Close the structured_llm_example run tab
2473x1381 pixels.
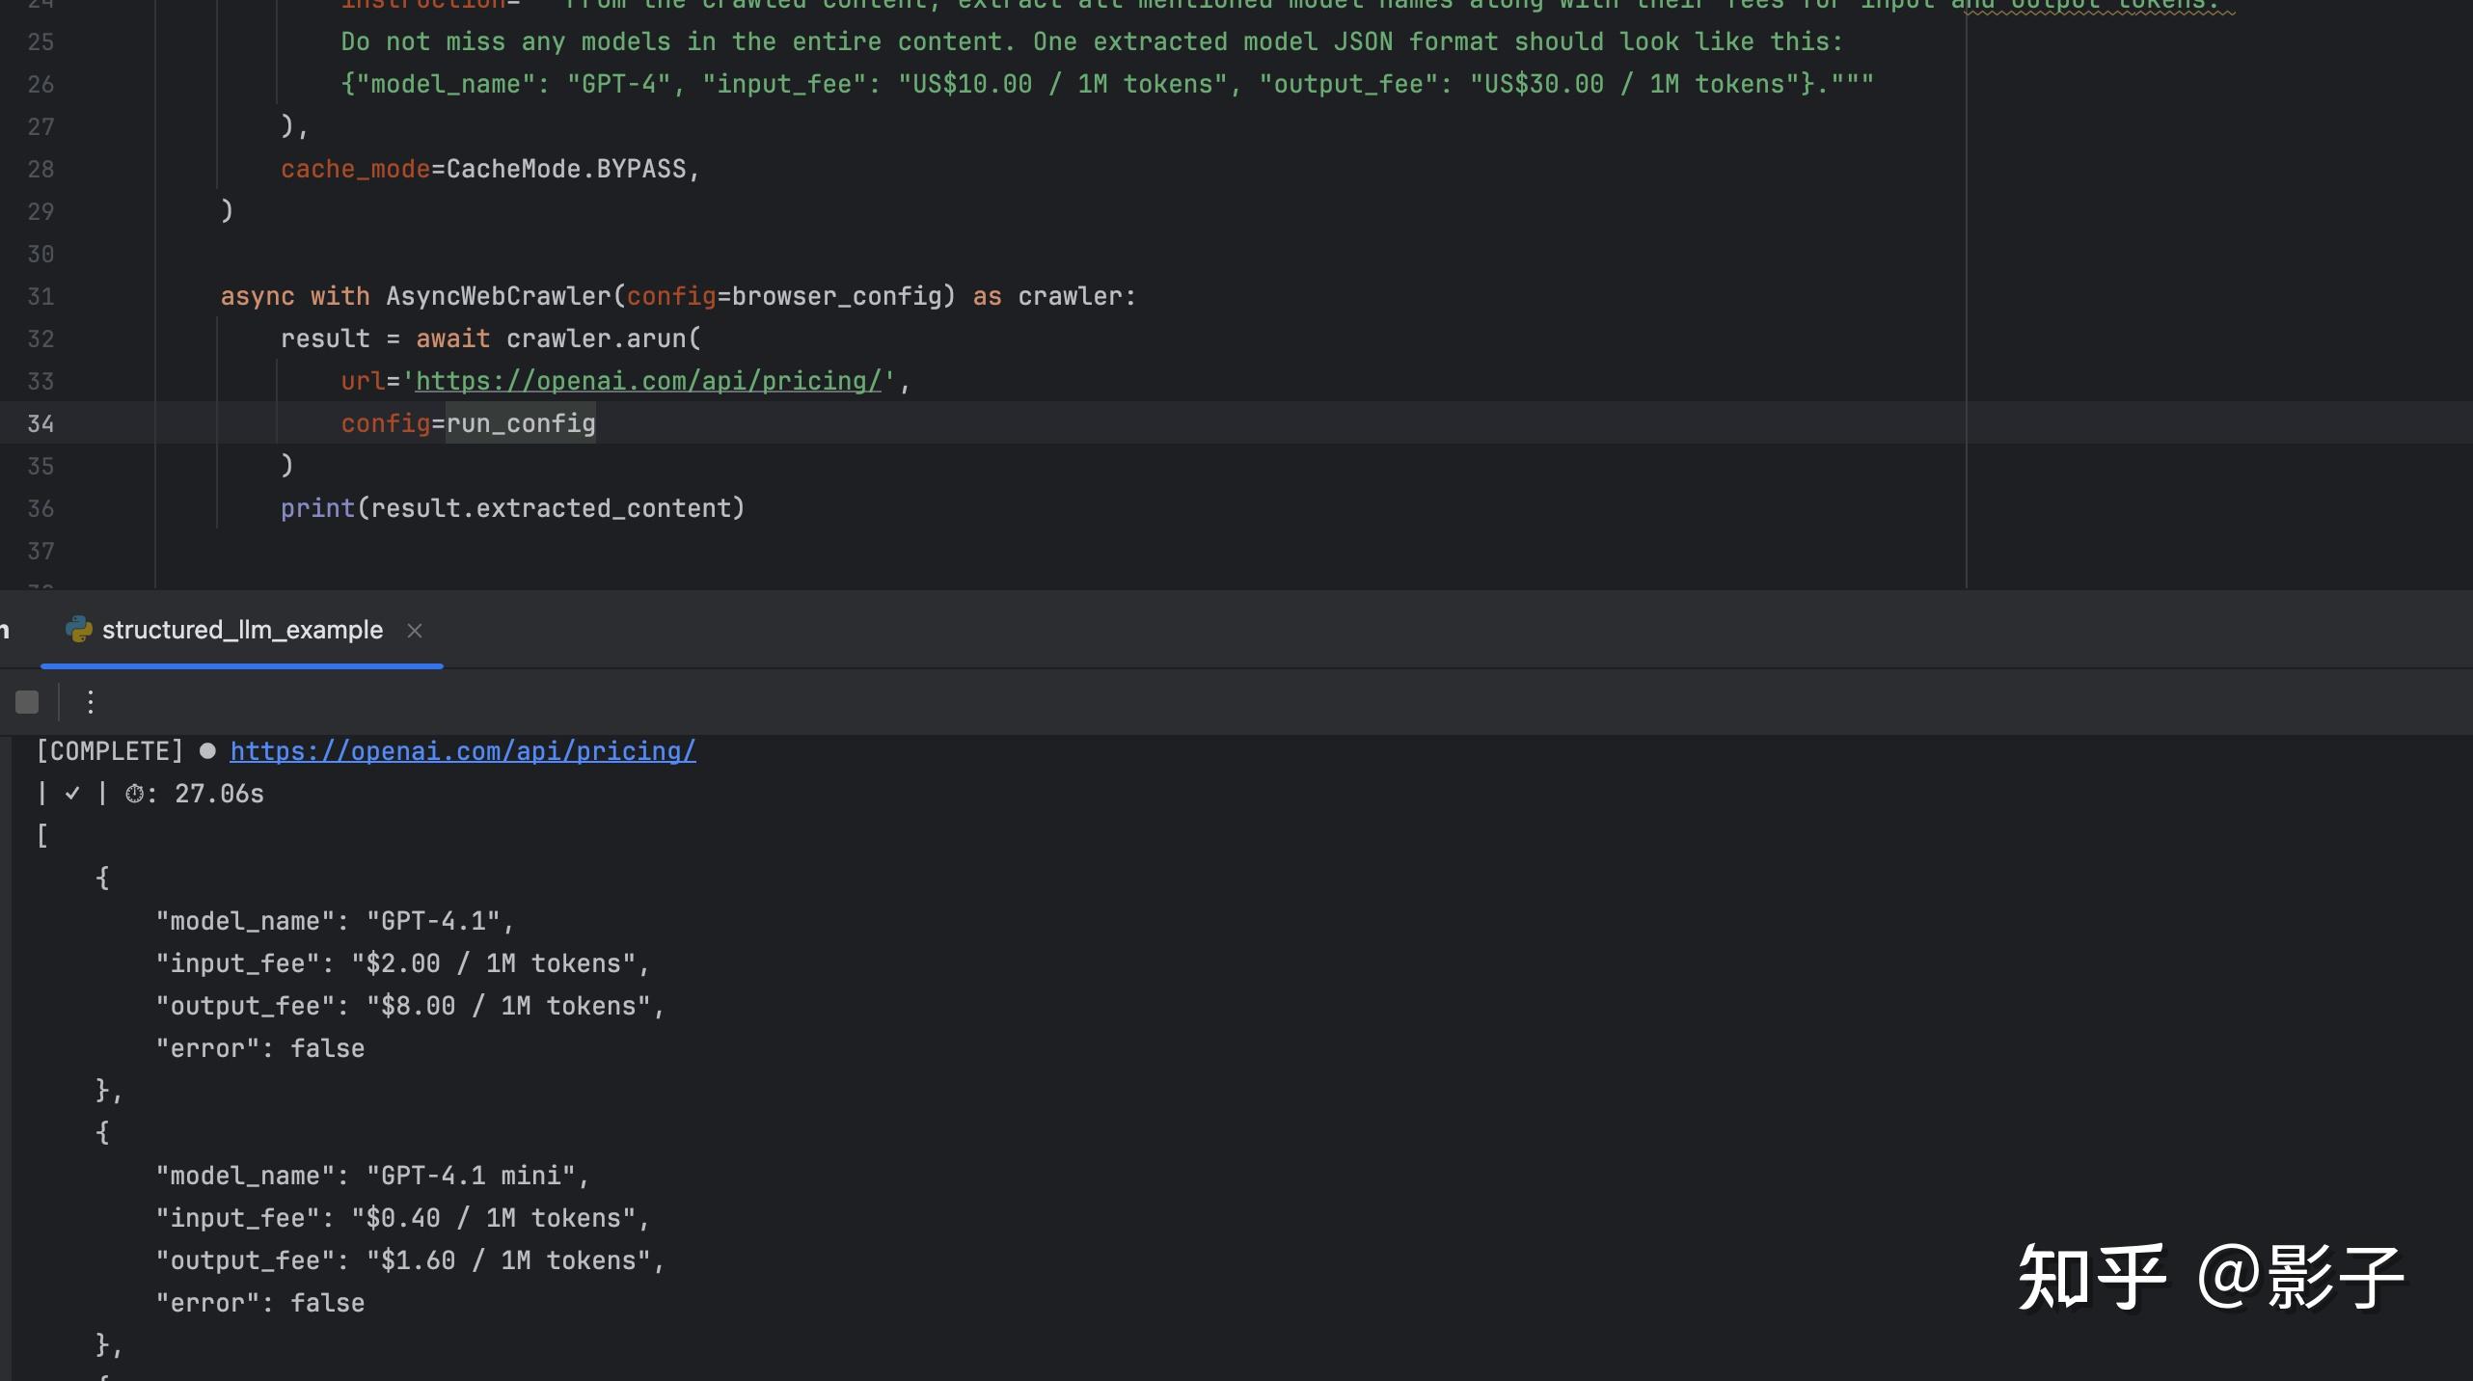coord(415,631)
